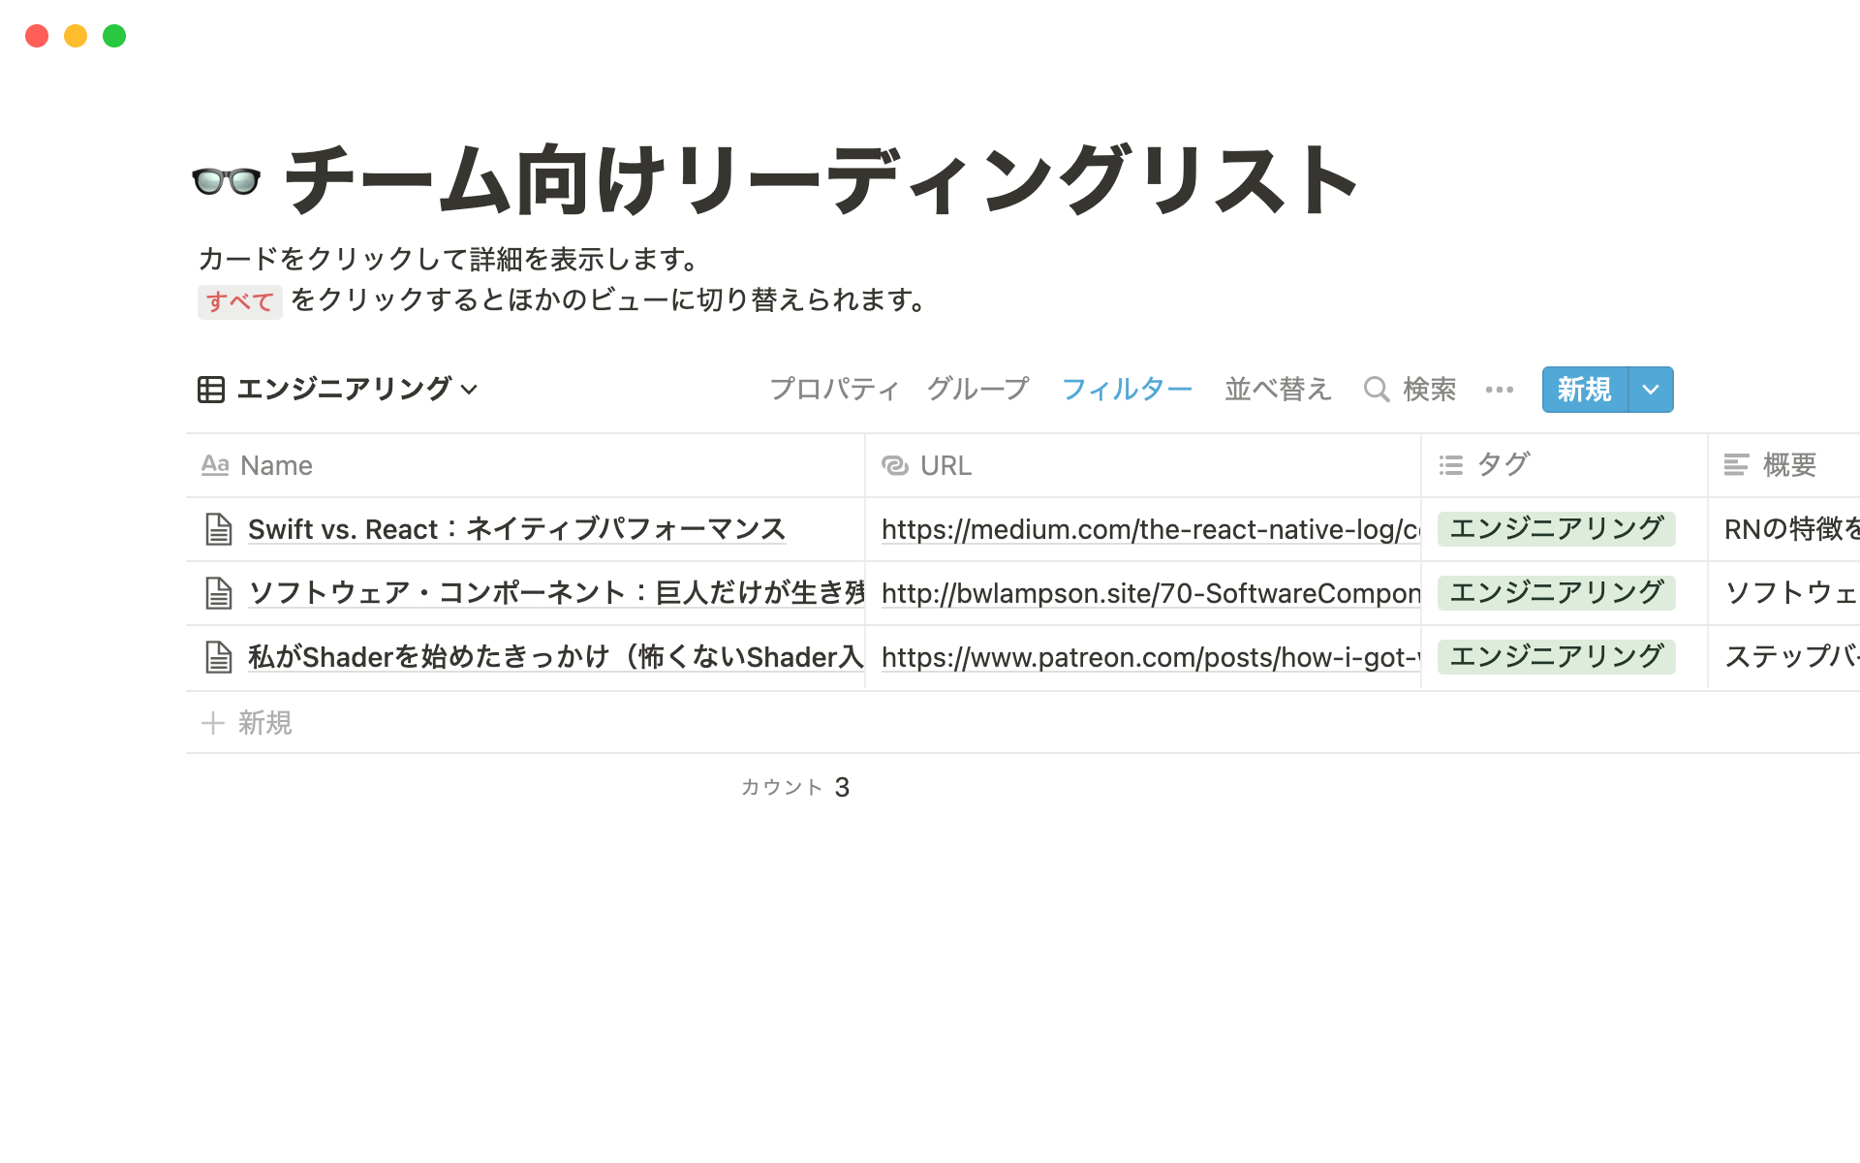The width and height of the screenshot is (1860, 1163).
Task: Click the glasses emoji page icon
Action: coord(226,181)
